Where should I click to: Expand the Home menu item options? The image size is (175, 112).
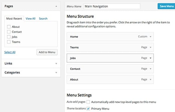click(150, 36)
